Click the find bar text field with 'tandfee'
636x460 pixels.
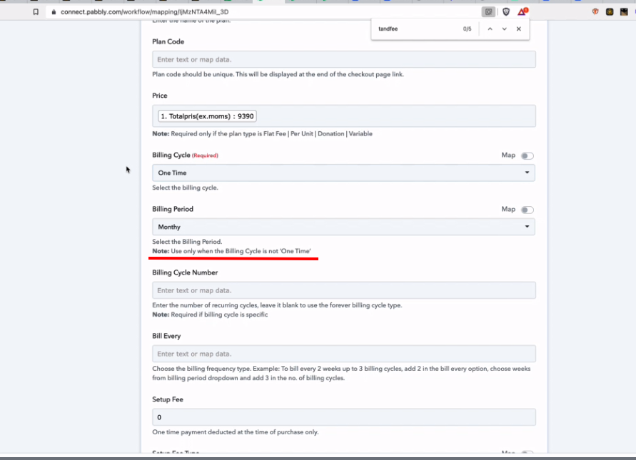[414, 29]
